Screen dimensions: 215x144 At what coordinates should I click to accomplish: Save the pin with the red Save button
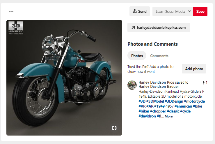tap(200, 11)
